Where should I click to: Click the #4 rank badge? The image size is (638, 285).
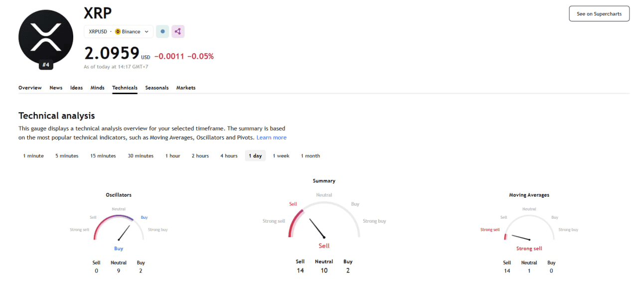(46, 65)
